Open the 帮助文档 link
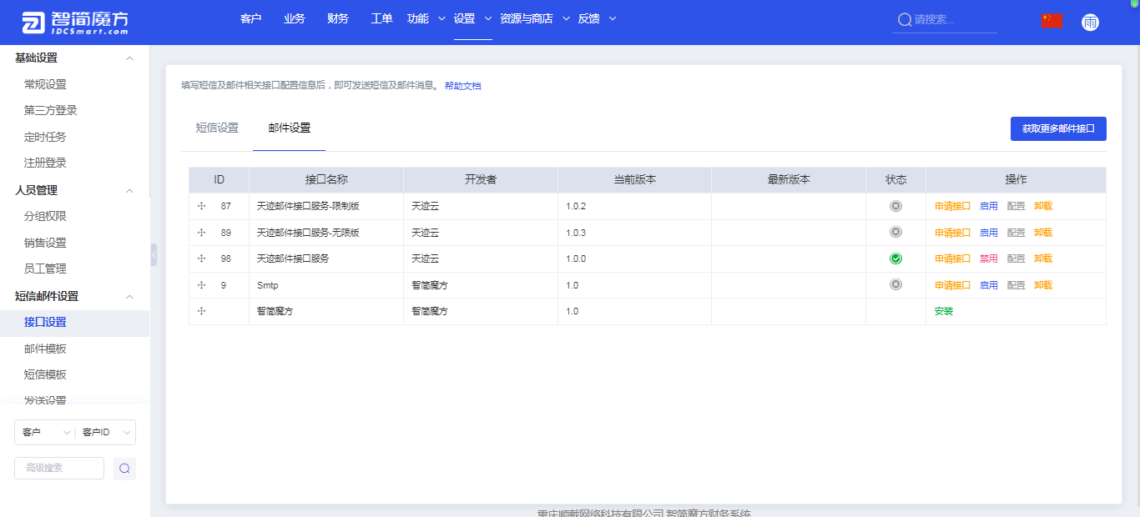The image size is (1140, 517). 462,86
